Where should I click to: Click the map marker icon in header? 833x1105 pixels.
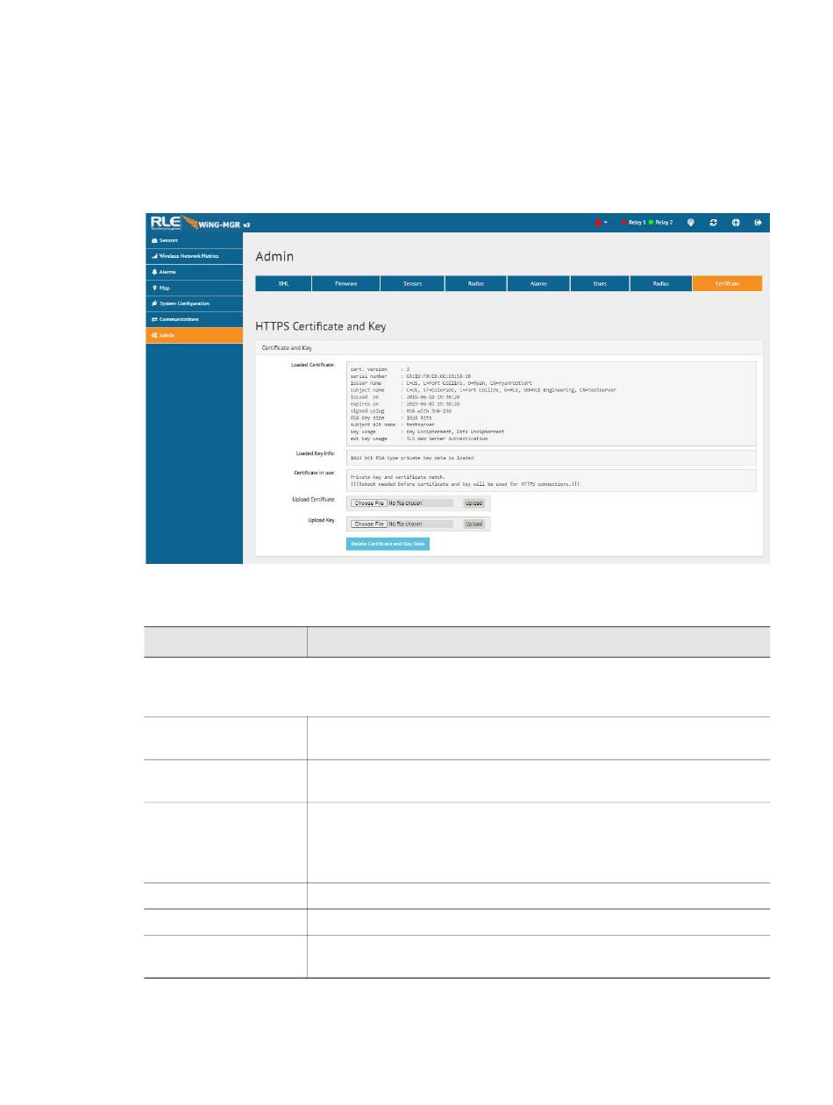pyautogui.click(x=691, y=223)
